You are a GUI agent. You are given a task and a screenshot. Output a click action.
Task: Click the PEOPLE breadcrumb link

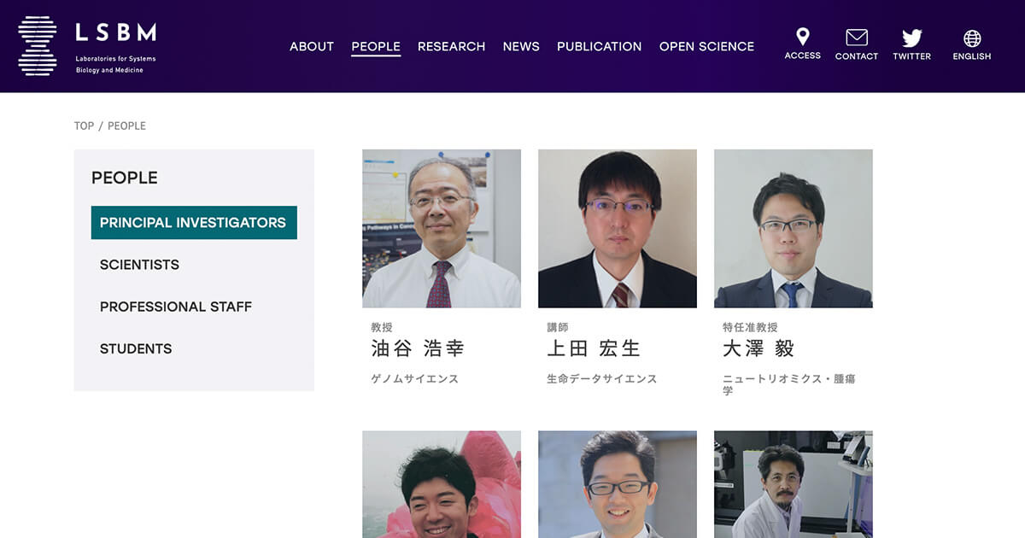pyautogui.click(x=126, y=126)
